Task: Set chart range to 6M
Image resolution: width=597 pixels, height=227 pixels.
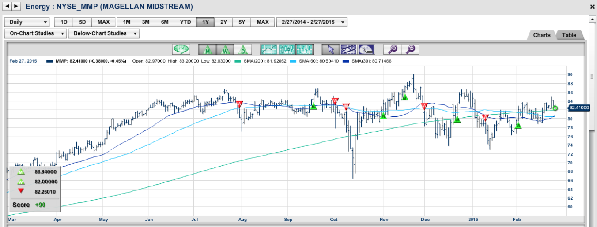Action: point(164,22)
